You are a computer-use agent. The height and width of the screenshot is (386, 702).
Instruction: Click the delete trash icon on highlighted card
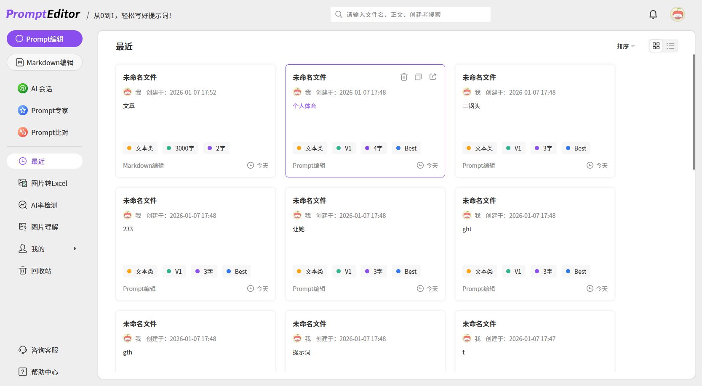point(404,77)
